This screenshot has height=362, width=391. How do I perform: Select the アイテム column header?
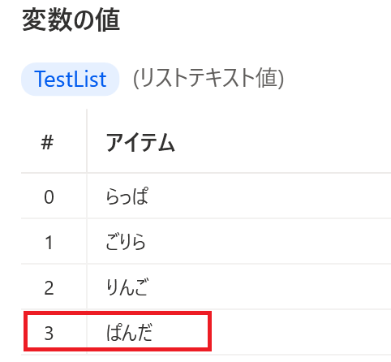point(140,143)
